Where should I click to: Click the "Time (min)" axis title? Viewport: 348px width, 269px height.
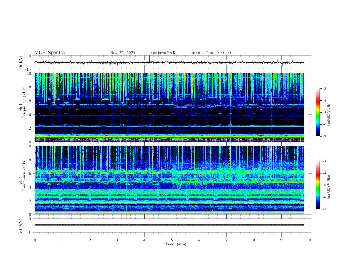176,244
